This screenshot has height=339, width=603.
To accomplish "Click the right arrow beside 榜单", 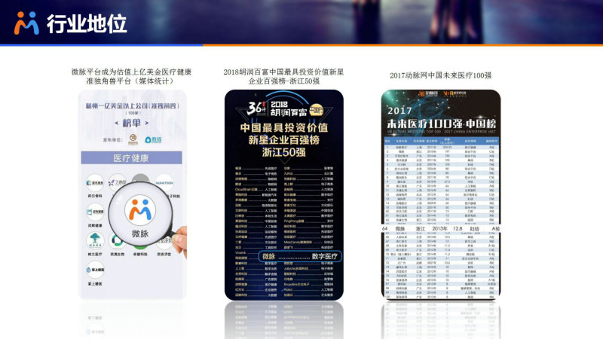I will pos(147,123).
